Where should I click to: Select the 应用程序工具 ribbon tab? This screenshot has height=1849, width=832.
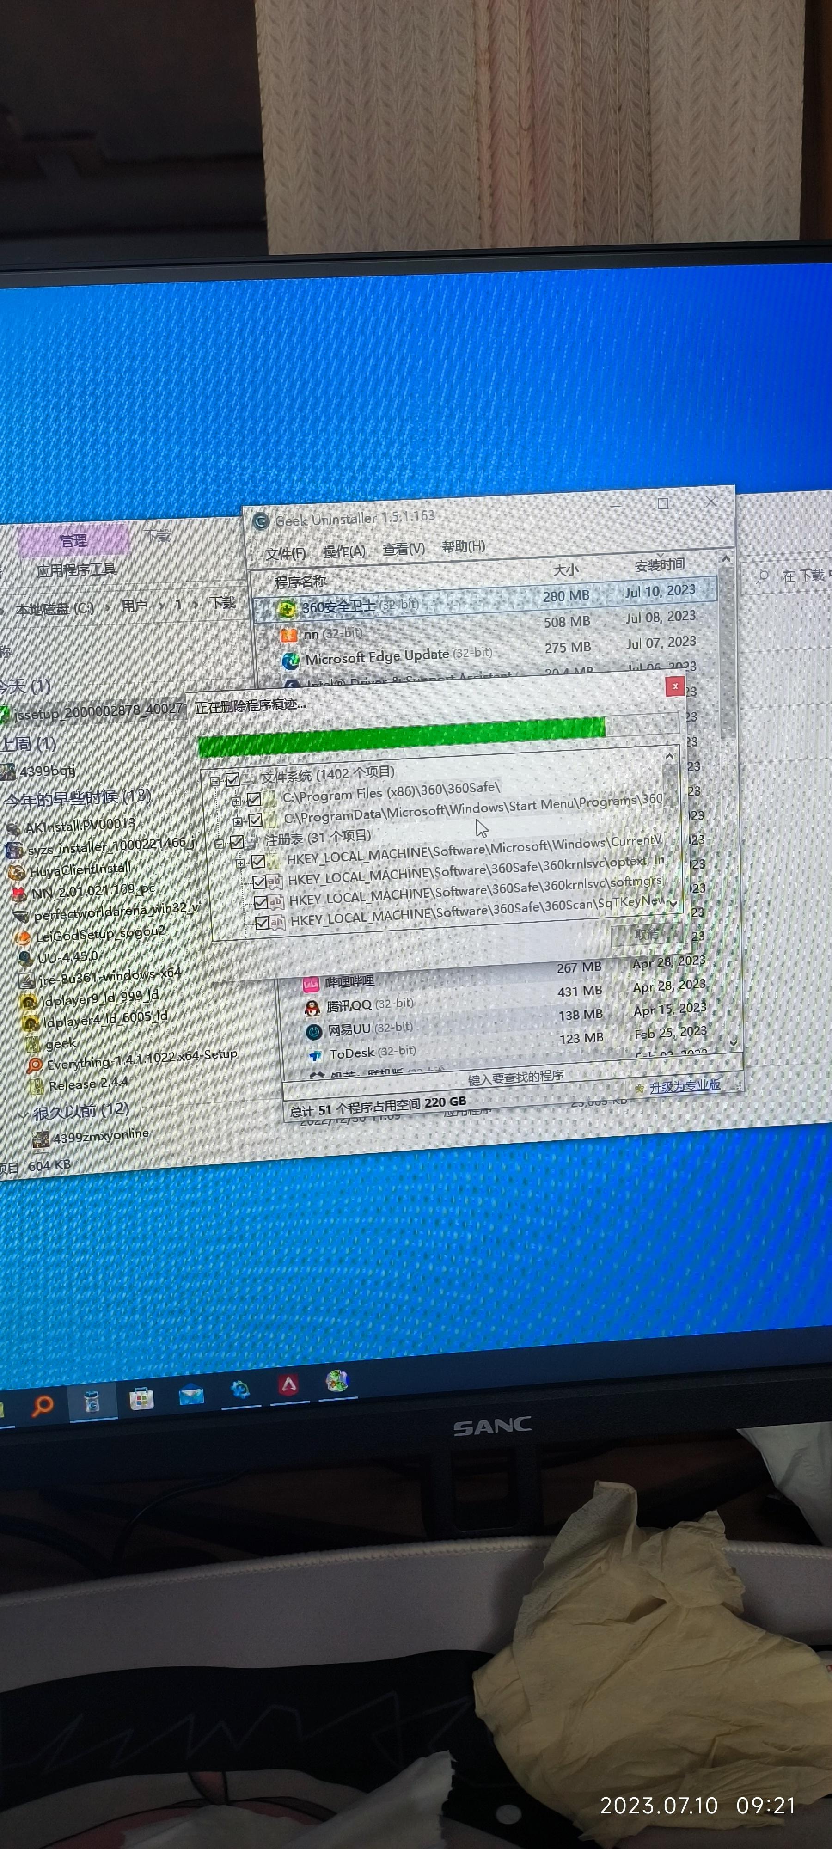click(x=76, y=570)
